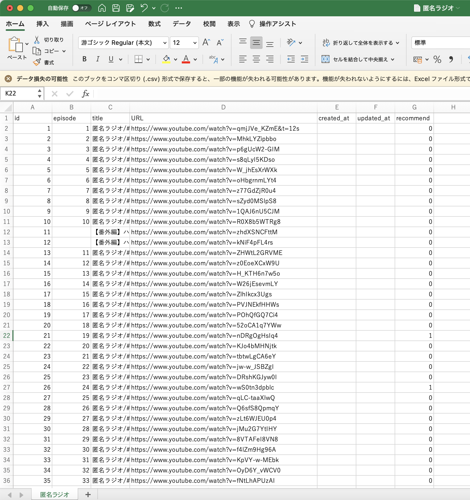Click the scissors cut icon
Viewport: 470px width, 500px height.
point(37,40)
